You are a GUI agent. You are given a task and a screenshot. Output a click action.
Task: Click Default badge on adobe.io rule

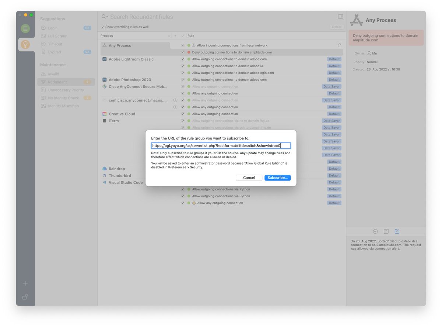click(334, 66)
